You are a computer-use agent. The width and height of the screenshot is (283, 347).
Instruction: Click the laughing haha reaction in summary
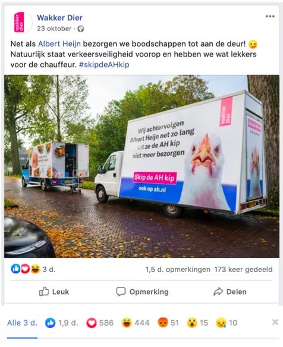click(x=35, y=269)
